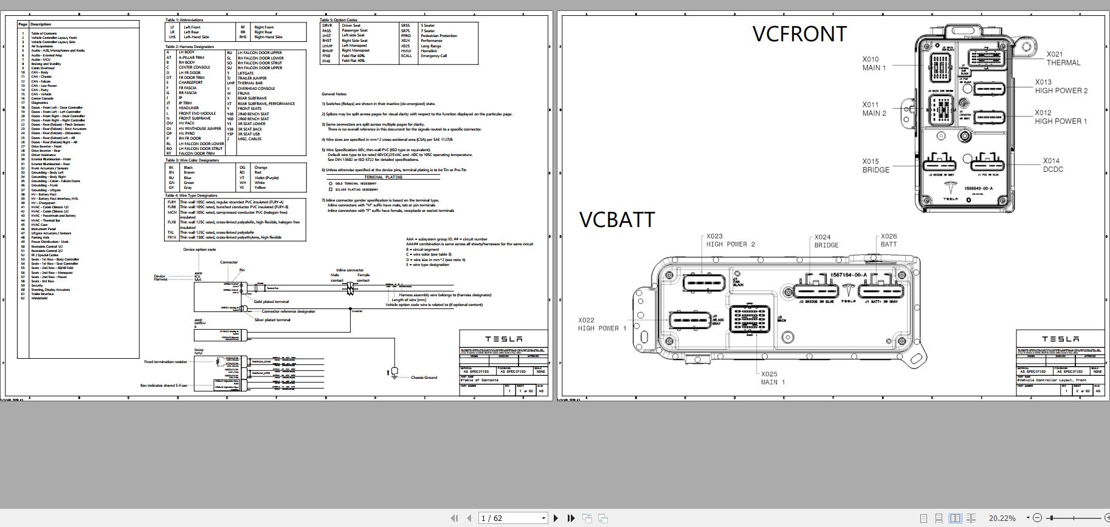Click the 'Air Suspension' contents entry

tap(42, 46)
